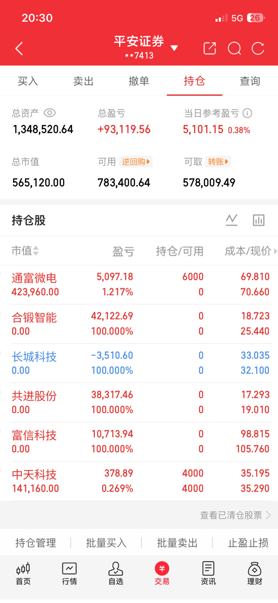Expand the 平安证券 account dropdown arrow
Screen dimensions: 278x603
tap(174, 48)
